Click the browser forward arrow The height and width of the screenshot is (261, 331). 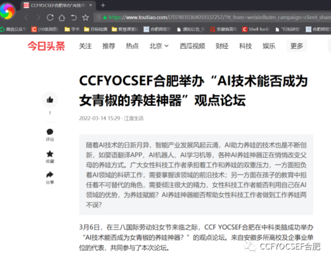point(38,17)
